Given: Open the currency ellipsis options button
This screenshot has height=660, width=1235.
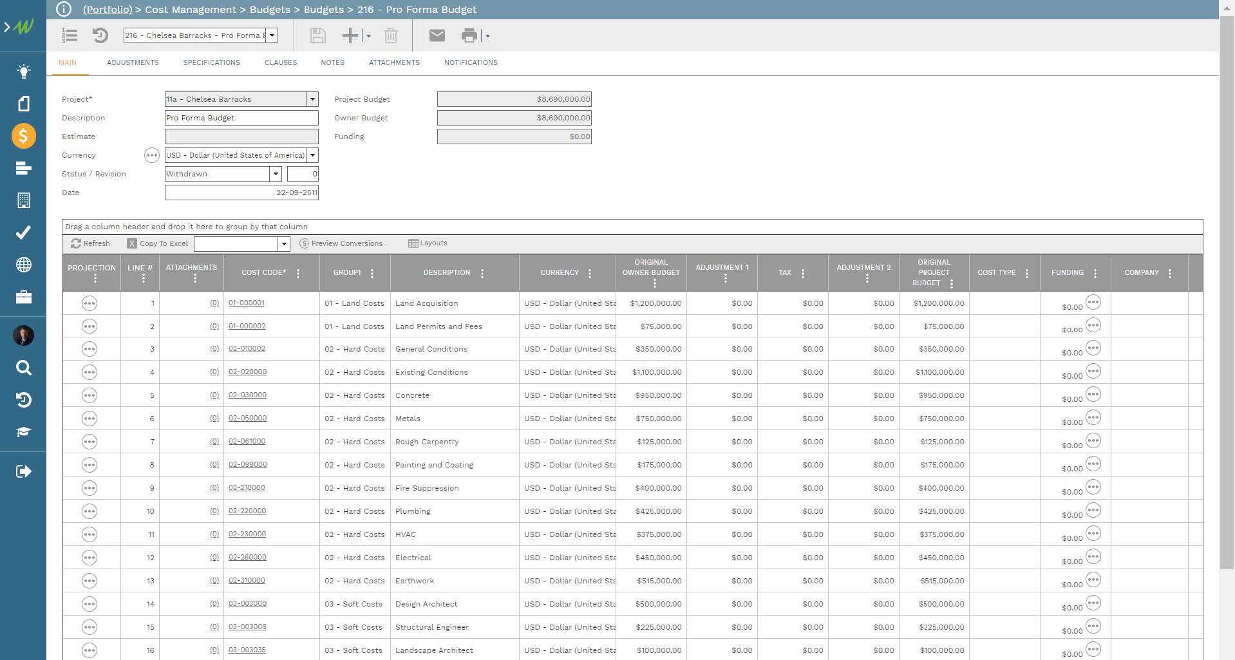Looking at the screenshot, I should (152, 155).
